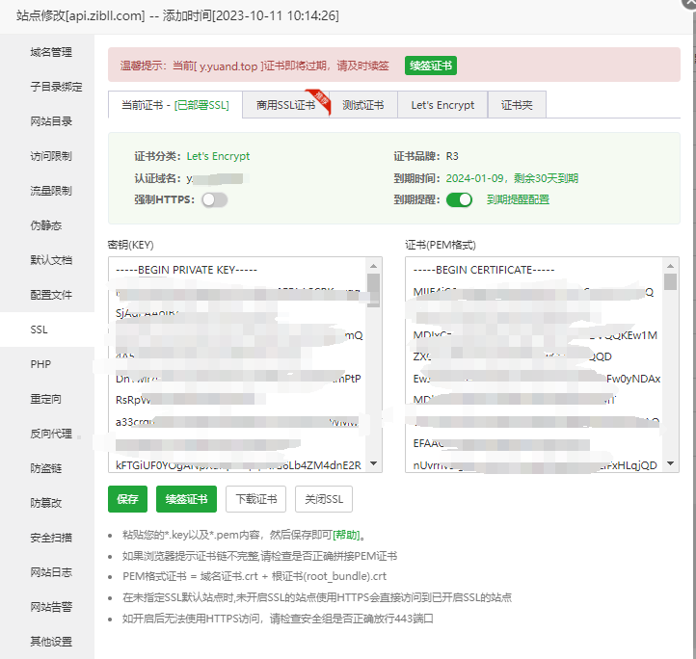Open 域名管理 in the sidebar

click(x=50, y=52)
